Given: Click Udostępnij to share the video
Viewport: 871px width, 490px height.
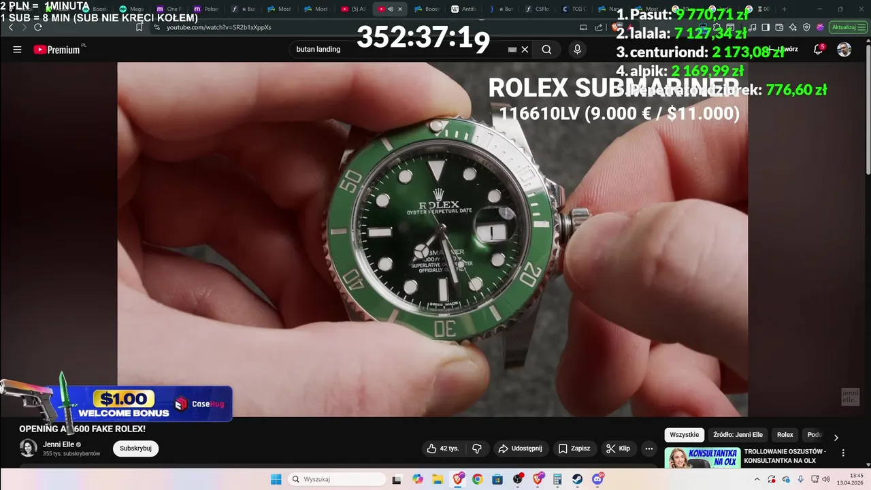Looking at the screenshot, I should pos(520,448).
